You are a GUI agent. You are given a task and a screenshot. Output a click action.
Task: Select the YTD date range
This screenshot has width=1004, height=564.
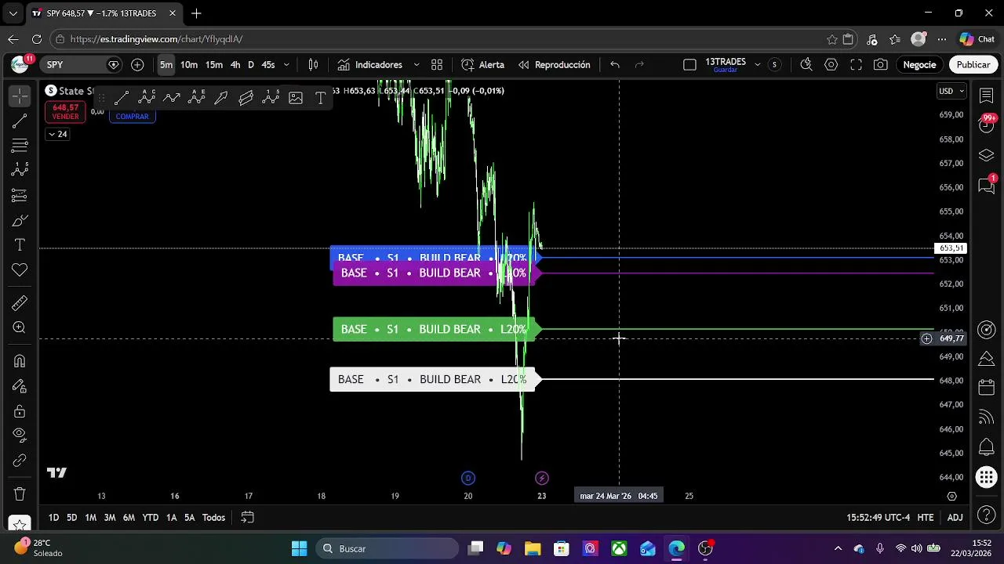pyautogui.click(x=150, y=518)
